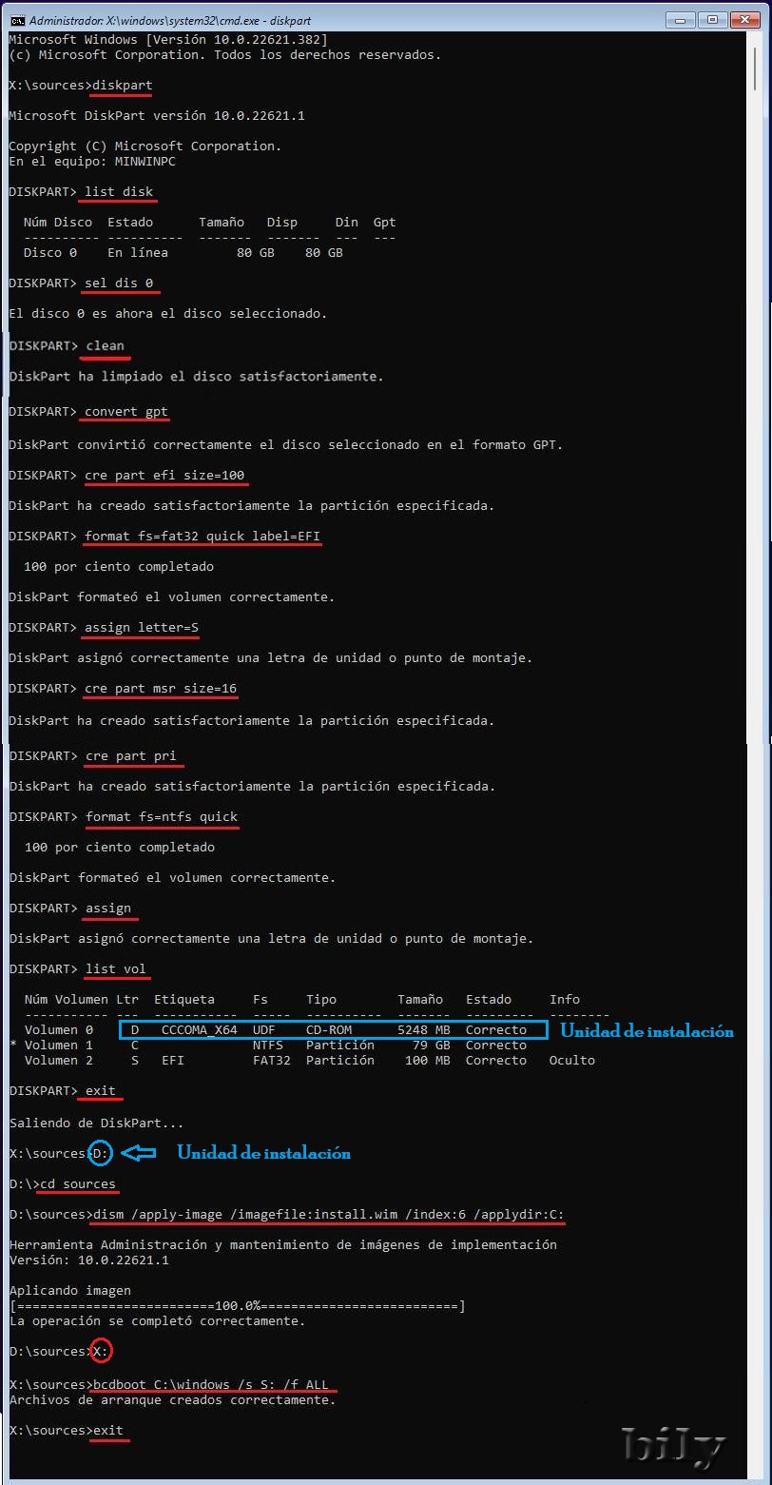This screenshot has height=1485, width=772.
Task: Click 'Microsoft DiskPart versión 10.0.22621.1' line
Action: click(x=157, y=116)
